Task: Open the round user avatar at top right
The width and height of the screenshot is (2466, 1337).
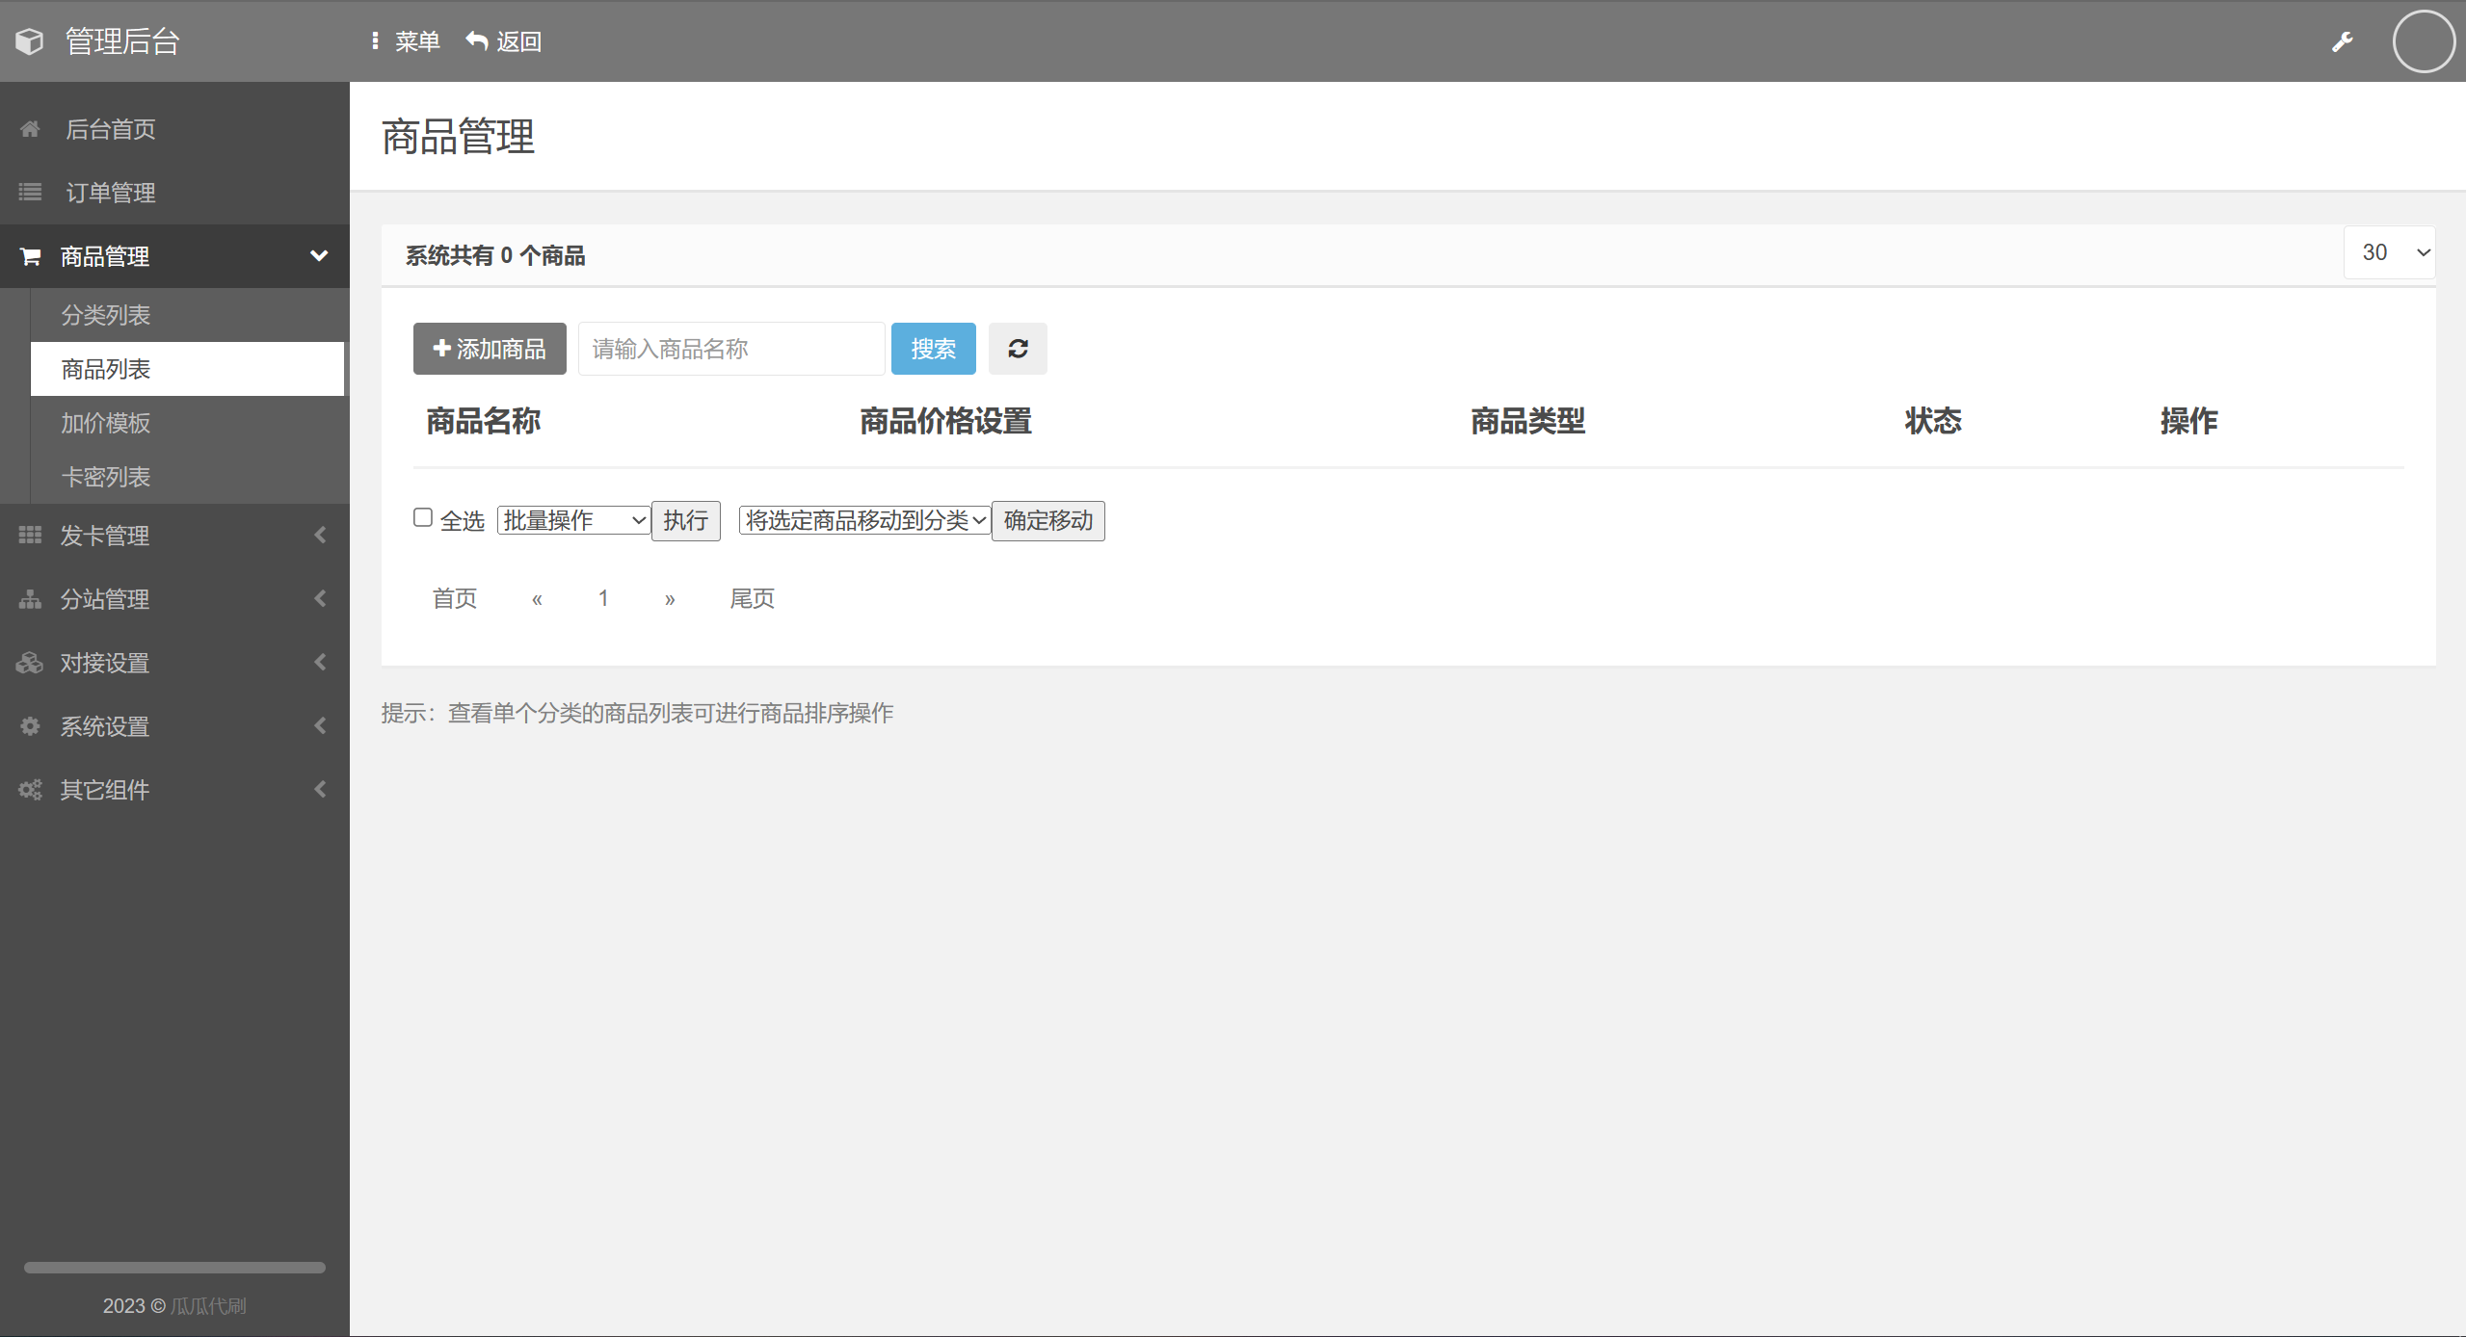Action: click(2423, 41)
